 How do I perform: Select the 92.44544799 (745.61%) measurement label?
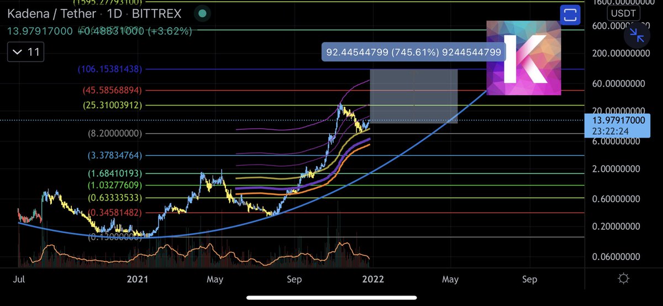414,52
